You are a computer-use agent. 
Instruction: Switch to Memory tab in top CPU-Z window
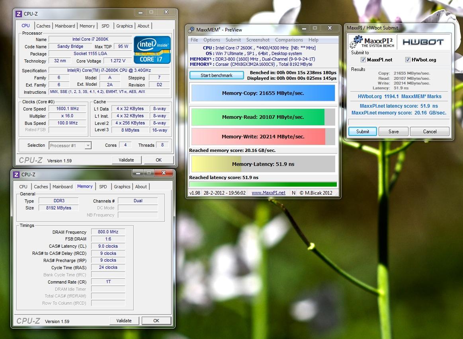coord(87,26)
